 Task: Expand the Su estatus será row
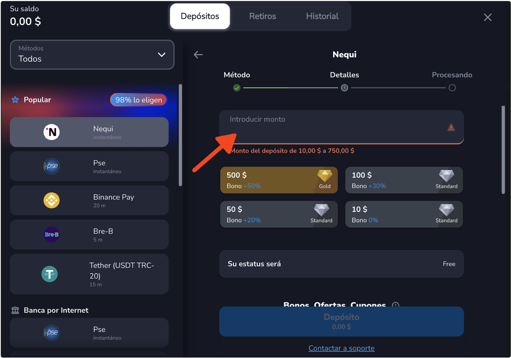point(341,264)
